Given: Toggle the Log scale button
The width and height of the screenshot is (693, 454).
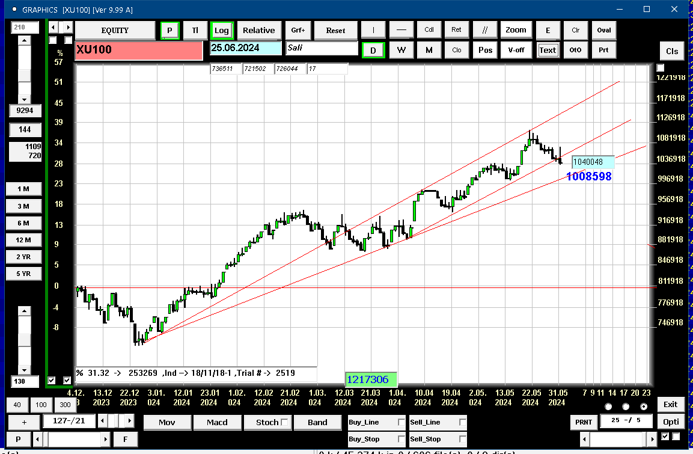Looking at the screenshot, I should 221,31.
